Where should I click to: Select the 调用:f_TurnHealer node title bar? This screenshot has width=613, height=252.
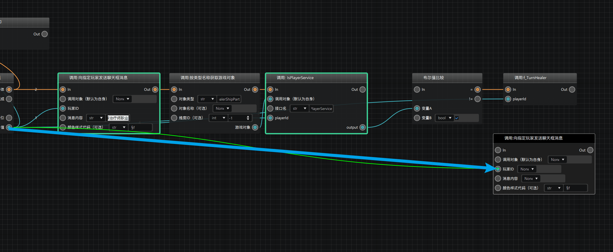click(x=540, y=78)
